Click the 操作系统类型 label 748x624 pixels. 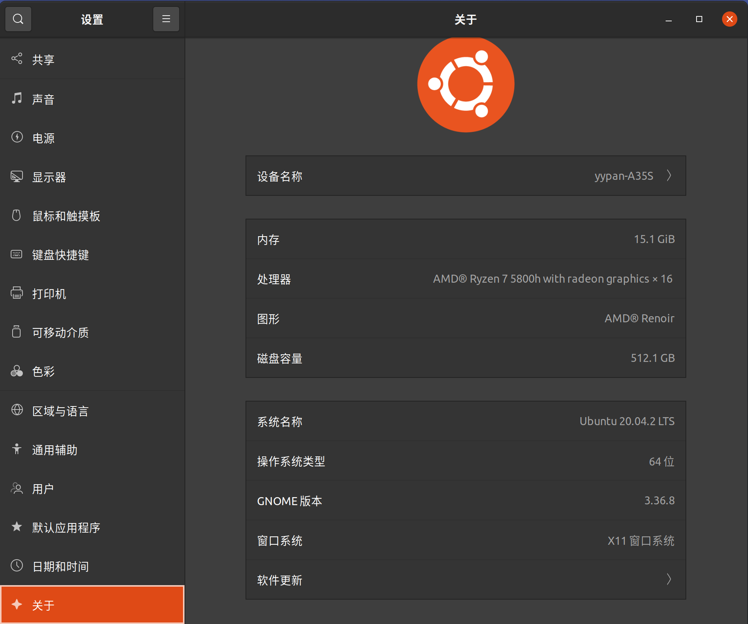click(291, 461)
